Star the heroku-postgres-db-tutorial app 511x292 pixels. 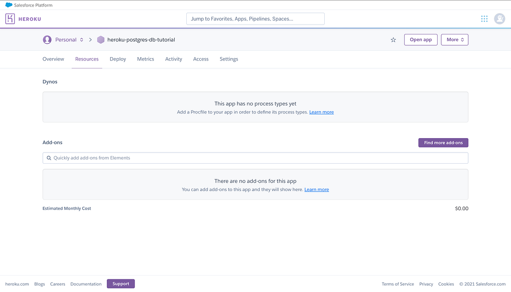[x=393, y=40]
